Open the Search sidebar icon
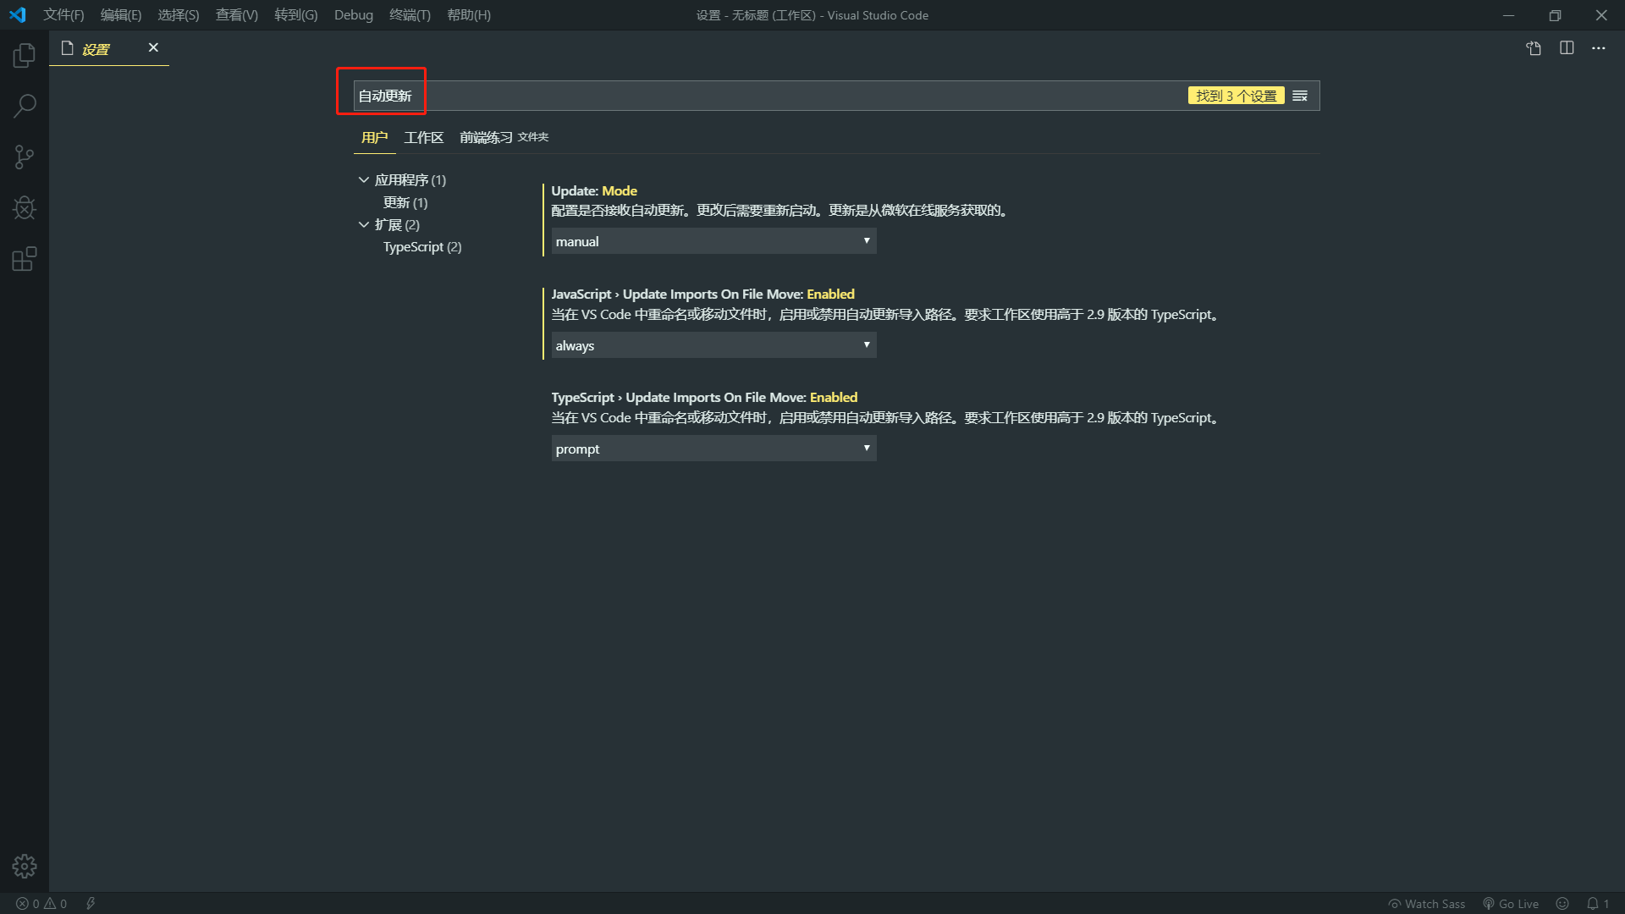 pos(25,105)
